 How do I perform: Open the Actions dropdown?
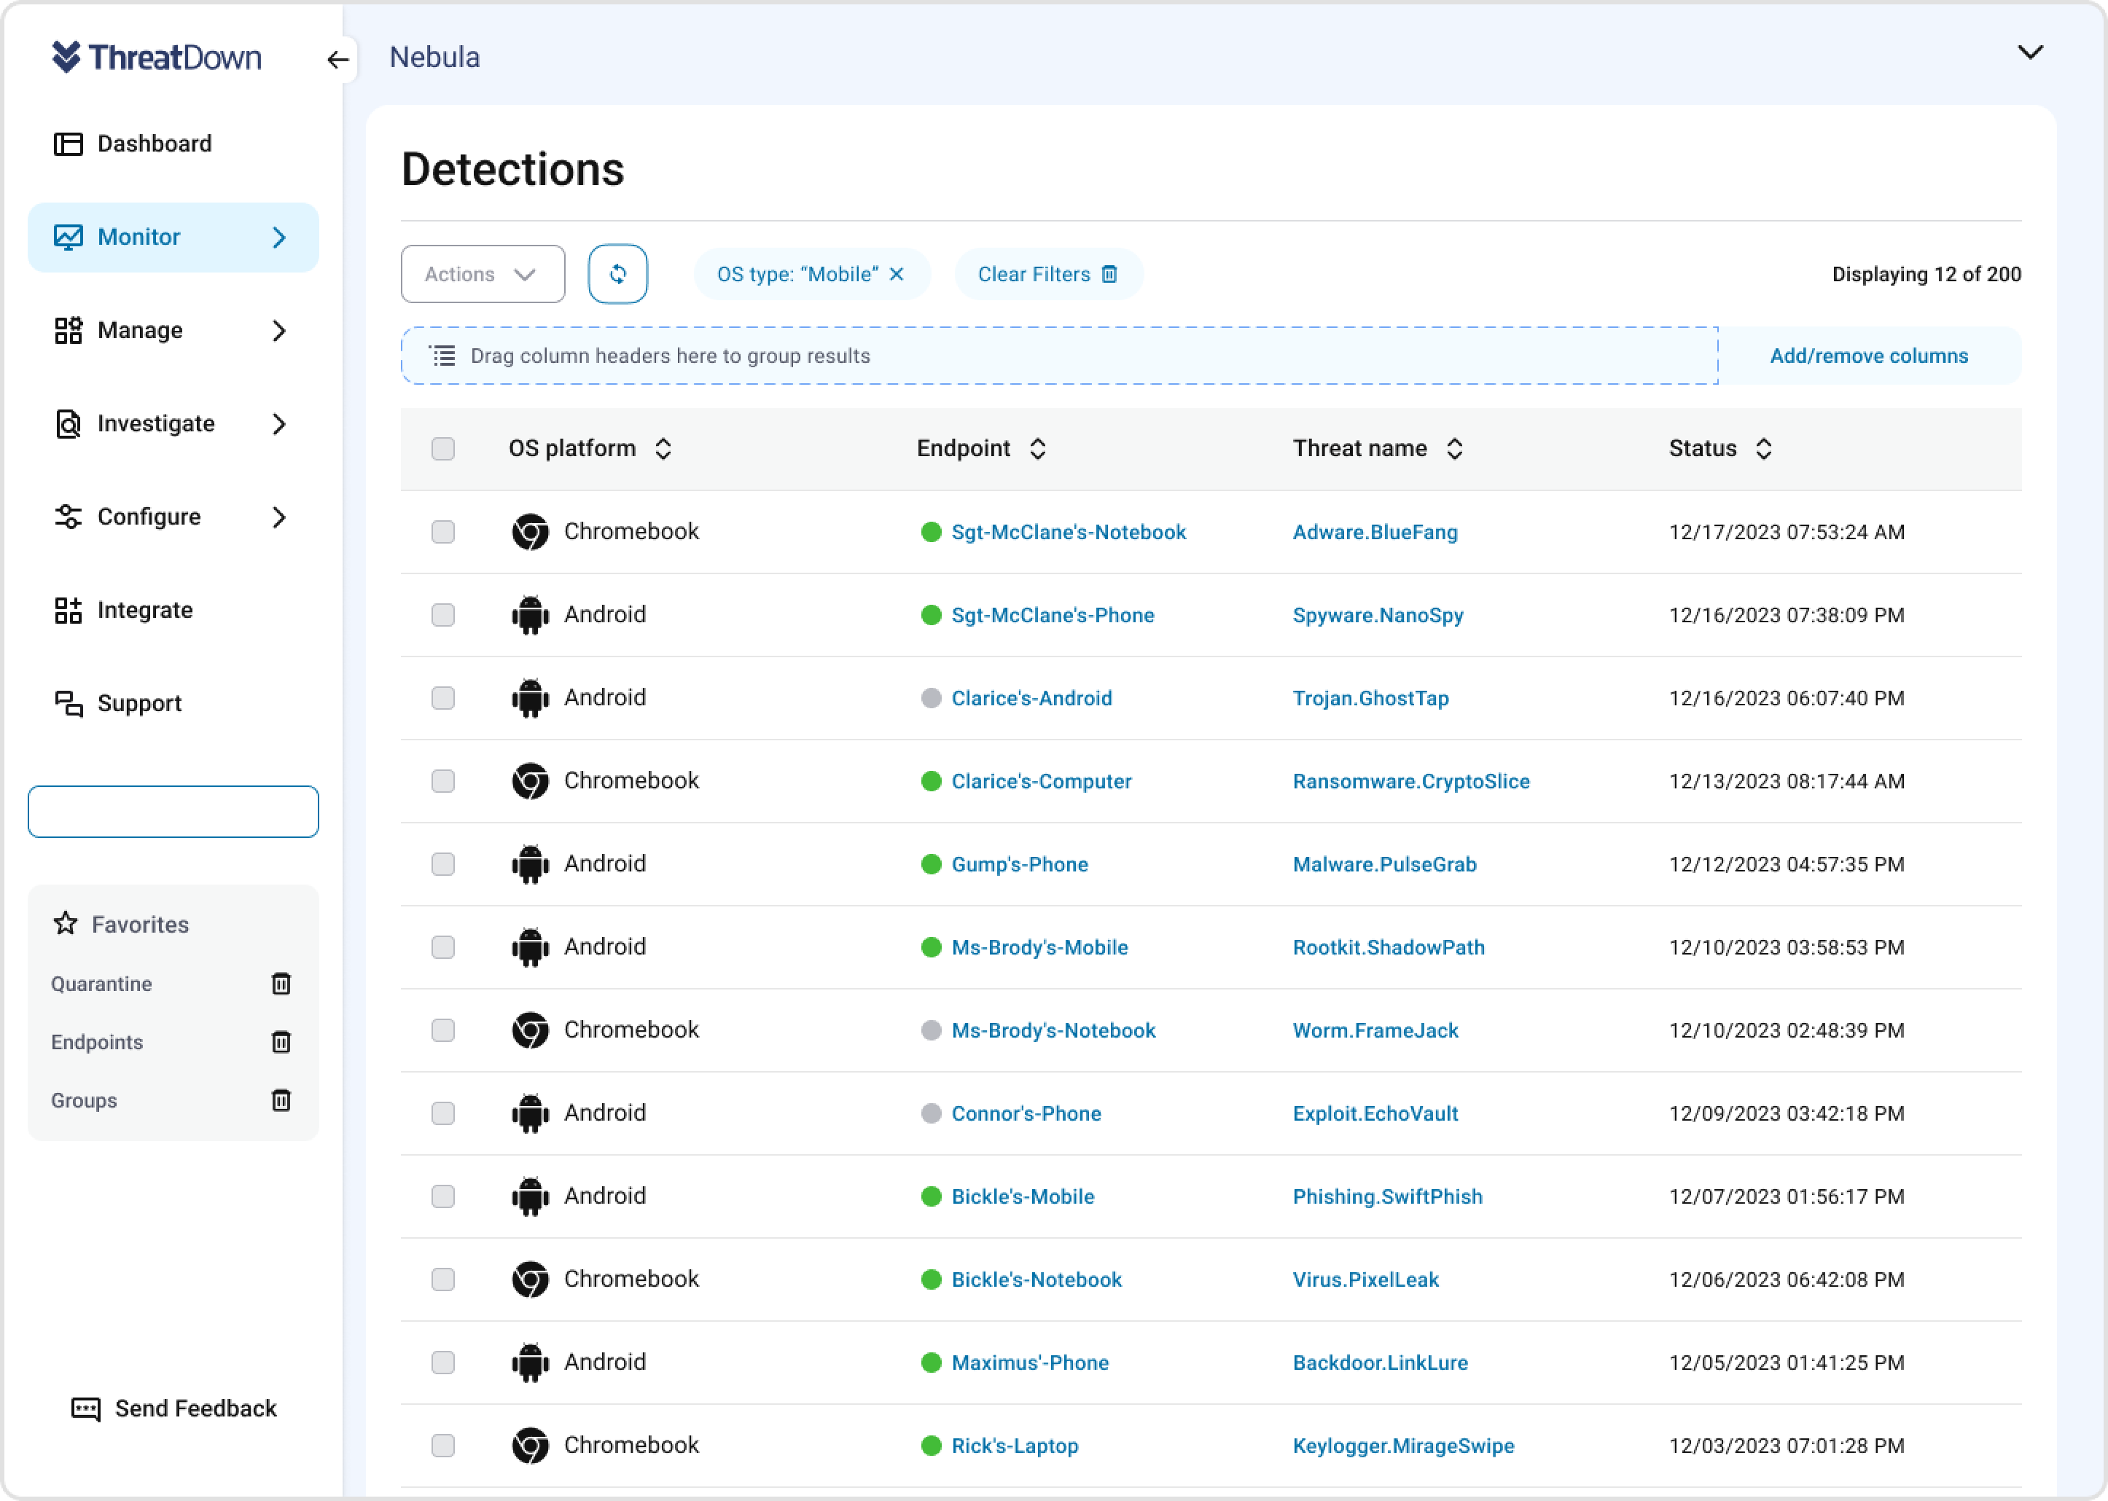click(482, 273)
